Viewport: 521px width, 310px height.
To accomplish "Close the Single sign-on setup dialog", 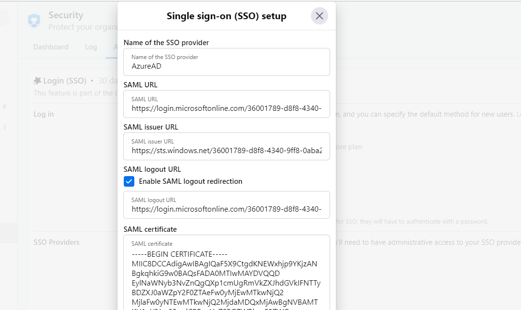I will (320, 16).
